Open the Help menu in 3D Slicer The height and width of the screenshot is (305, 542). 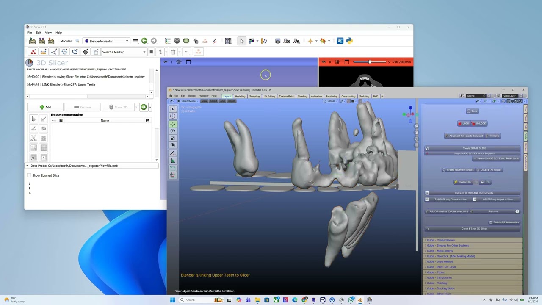point(59,33)
